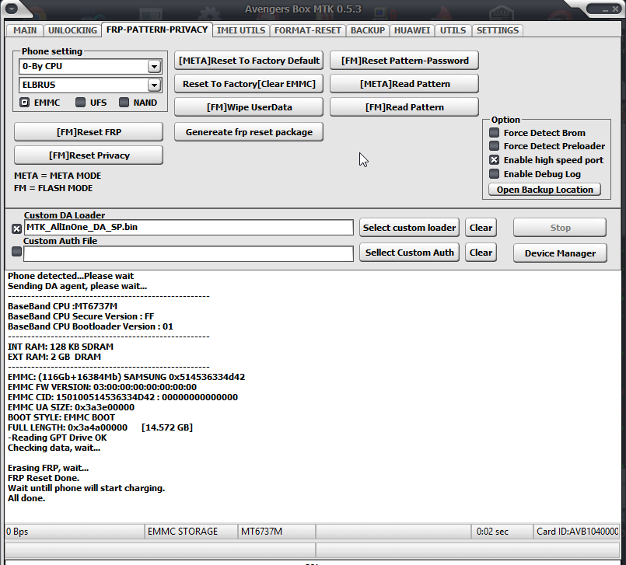Click Sellect Custom Auth button
This screenshot has height=565, width=626.
[x=409, y=253]
